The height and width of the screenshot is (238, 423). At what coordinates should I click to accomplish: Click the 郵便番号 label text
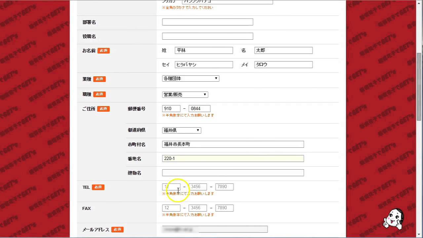coord(136,109)
